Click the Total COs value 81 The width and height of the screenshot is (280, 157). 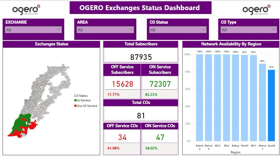(x=141, y=115)
